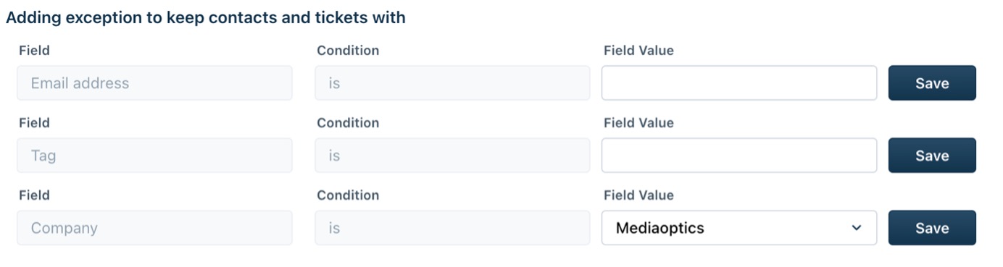Click the 'is' condition in Tag row
The image size is (1003, 267).
[452, 156]
